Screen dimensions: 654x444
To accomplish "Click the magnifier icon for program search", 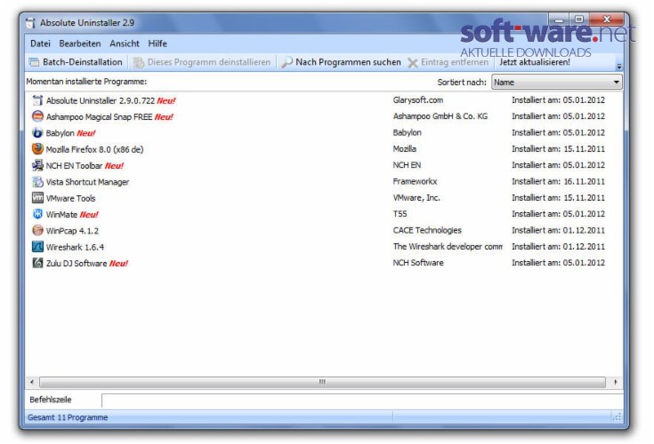I will [x=287, y=62].
